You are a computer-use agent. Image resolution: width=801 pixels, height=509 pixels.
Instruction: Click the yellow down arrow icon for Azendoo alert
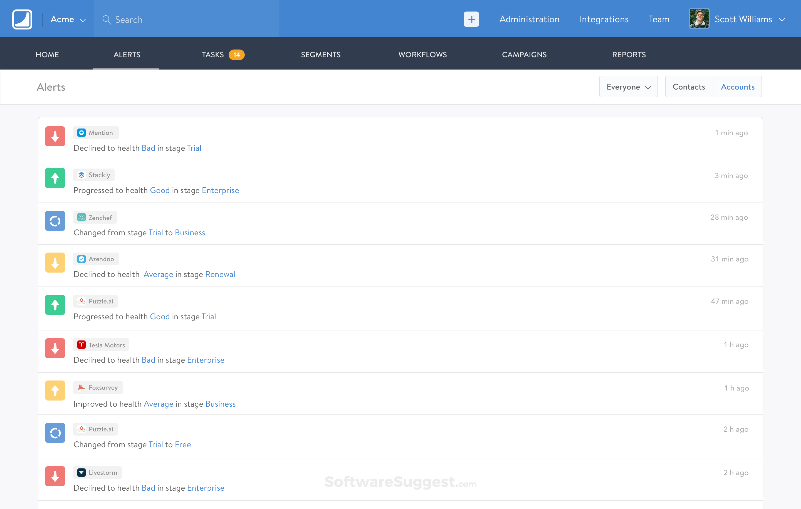coord(55,263)
